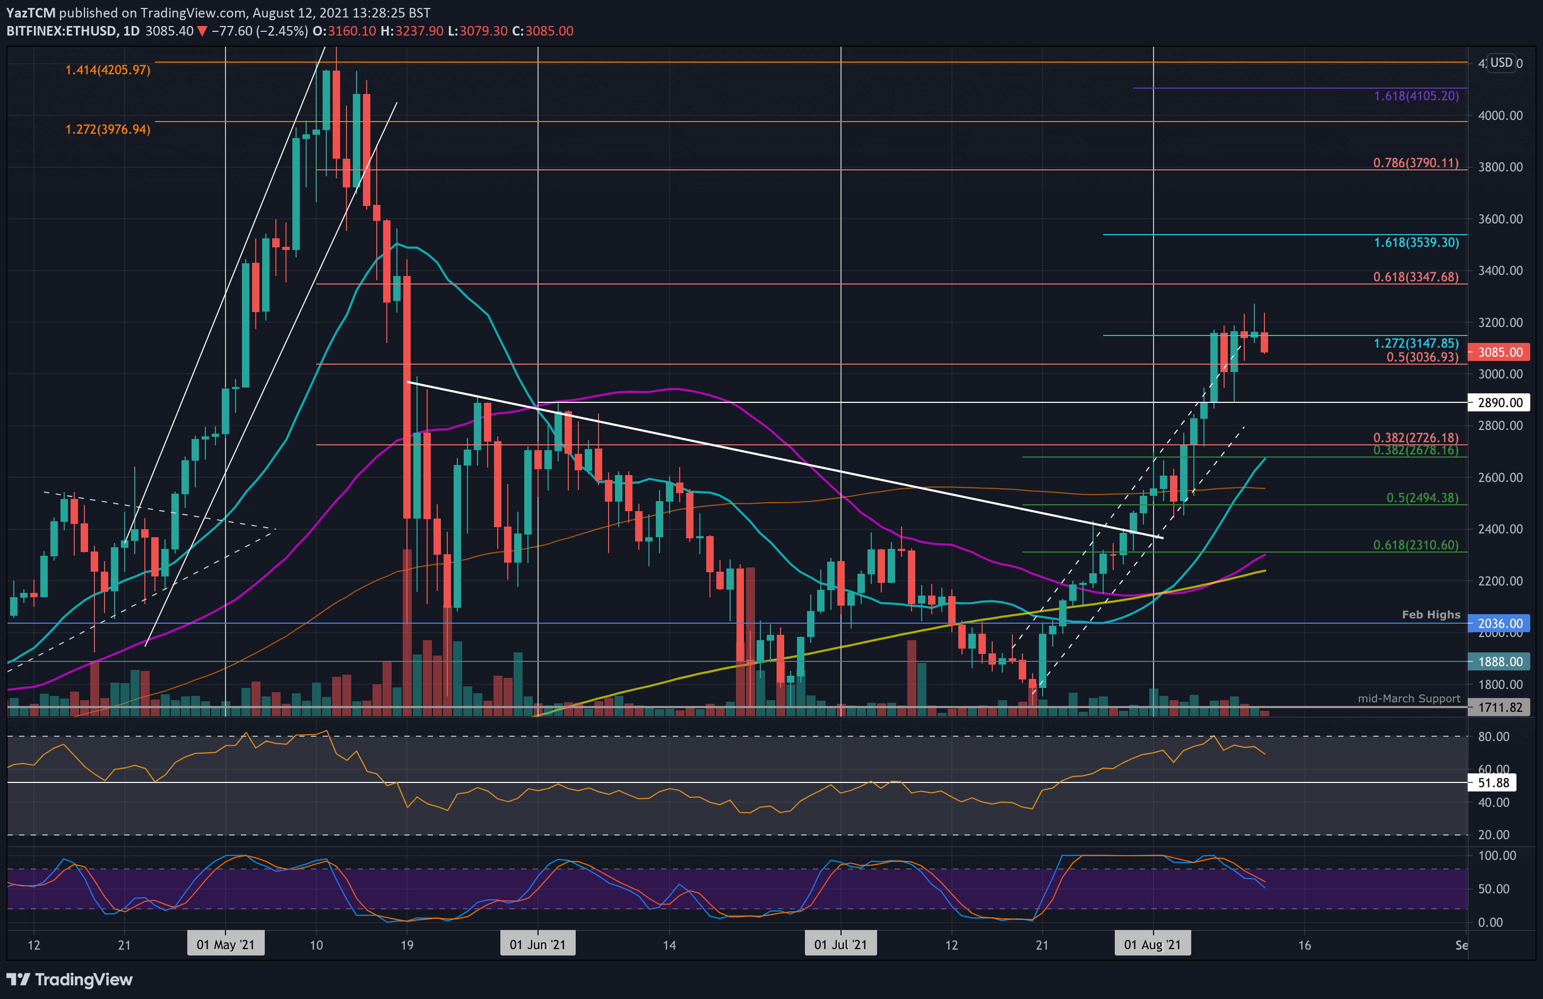Click the 1.618(3539.30) extension label

(1416, 242)
